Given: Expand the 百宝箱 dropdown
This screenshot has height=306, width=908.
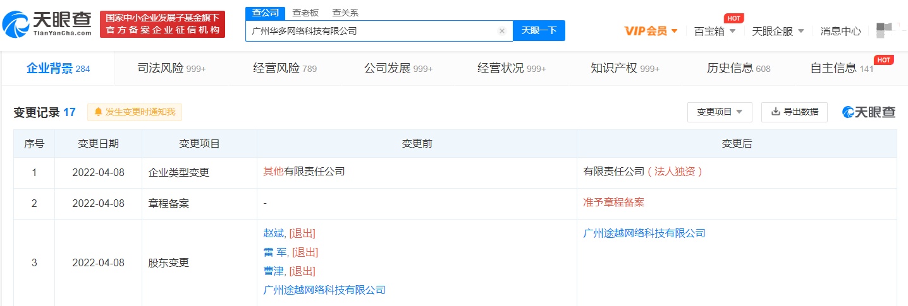Looking at the screenshot, I should click(715, 31).
